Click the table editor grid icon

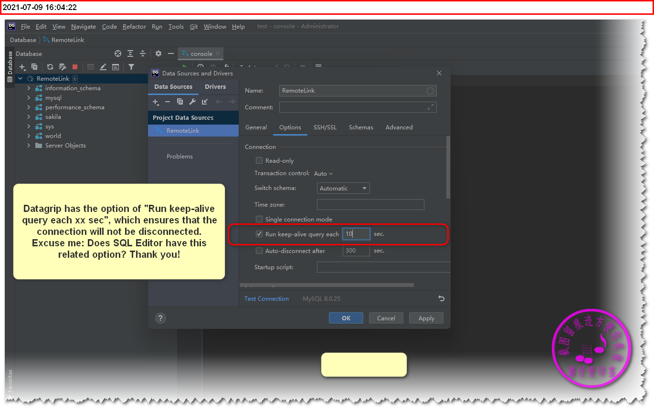pyautogui.click(x=91, y=67)
